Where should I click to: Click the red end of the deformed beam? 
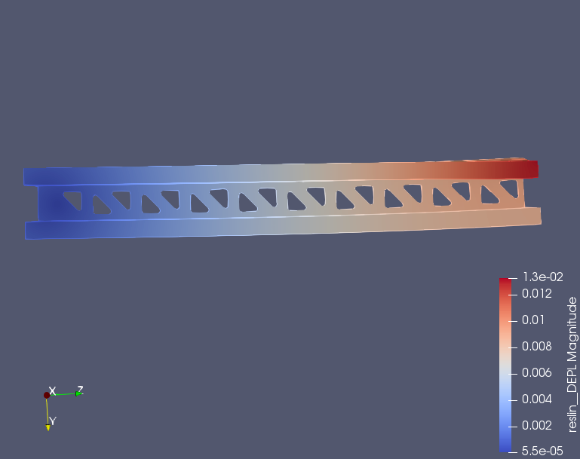(x=525, y=170)
